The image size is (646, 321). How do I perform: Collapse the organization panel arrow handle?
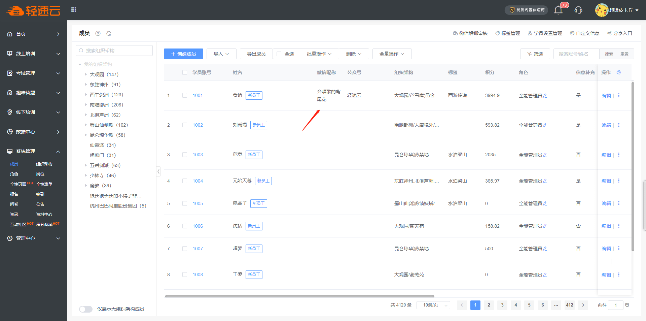point(158,171)
